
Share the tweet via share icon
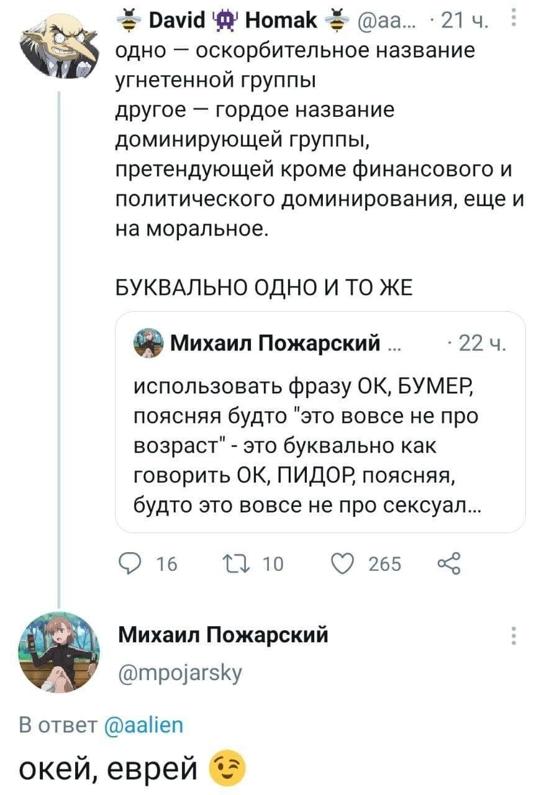pyautogui.click(x=448, y=563)
